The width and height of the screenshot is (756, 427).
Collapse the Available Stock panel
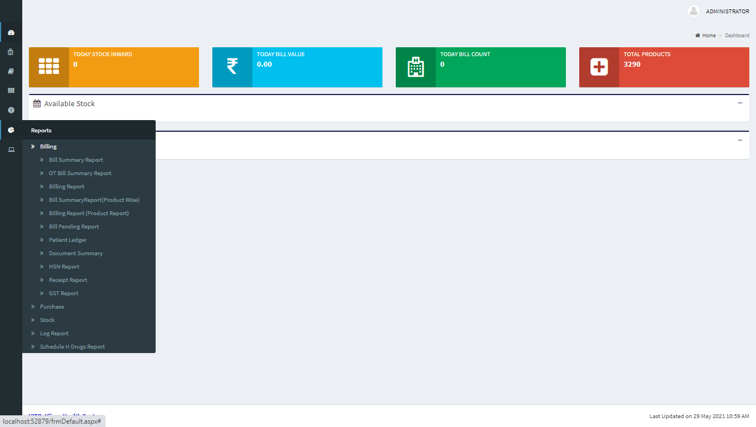coord(740,103)
